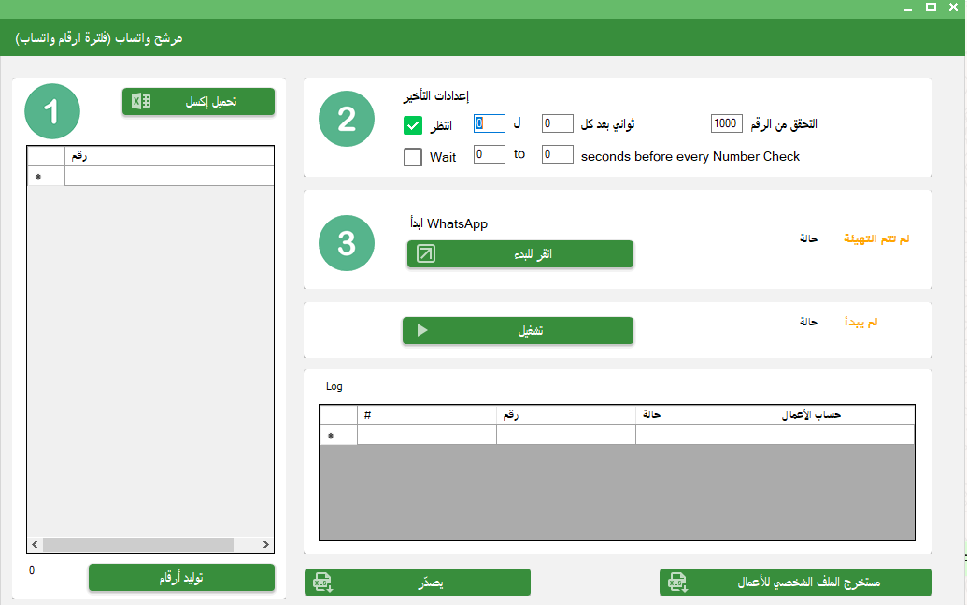Click the horizontal scrollbar thumb in numbers list
The height and width of the screenshot is (605, 967).
(138, 544)
